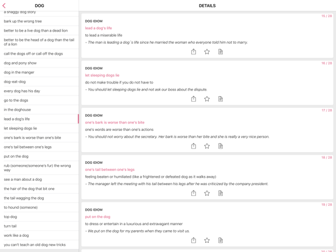Click the '18 / 28' card counter
Viewport: 336px width, 252px height.
tap(327, 157)
